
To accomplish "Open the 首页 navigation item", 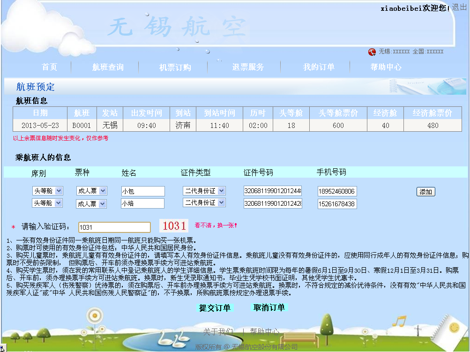I will pyautogui.click(x=50, y=67).
